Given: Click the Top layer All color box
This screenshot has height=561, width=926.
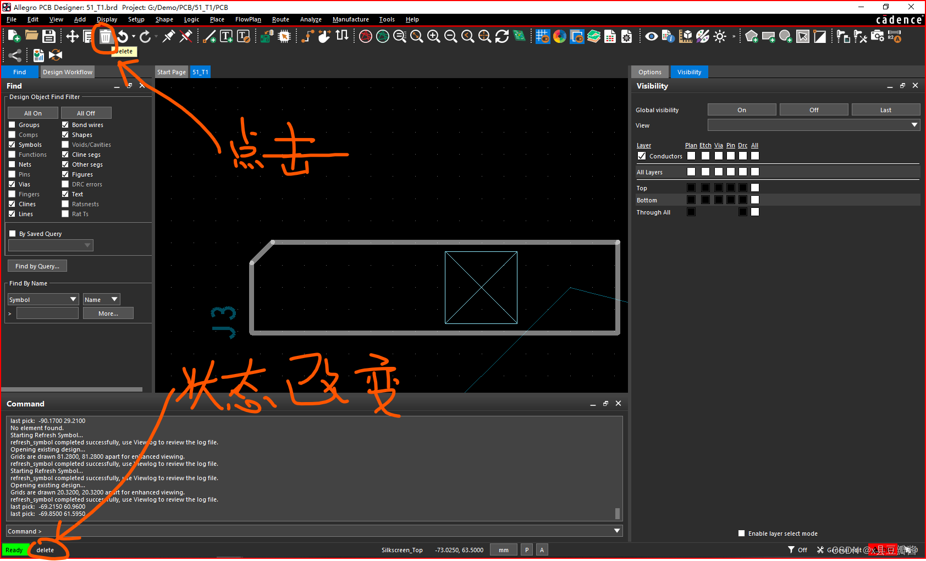Looking at the screenshot, I should coord(755,188).
